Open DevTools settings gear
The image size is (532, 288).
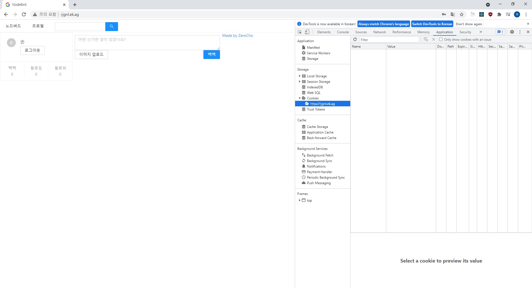tap(512, 32)
